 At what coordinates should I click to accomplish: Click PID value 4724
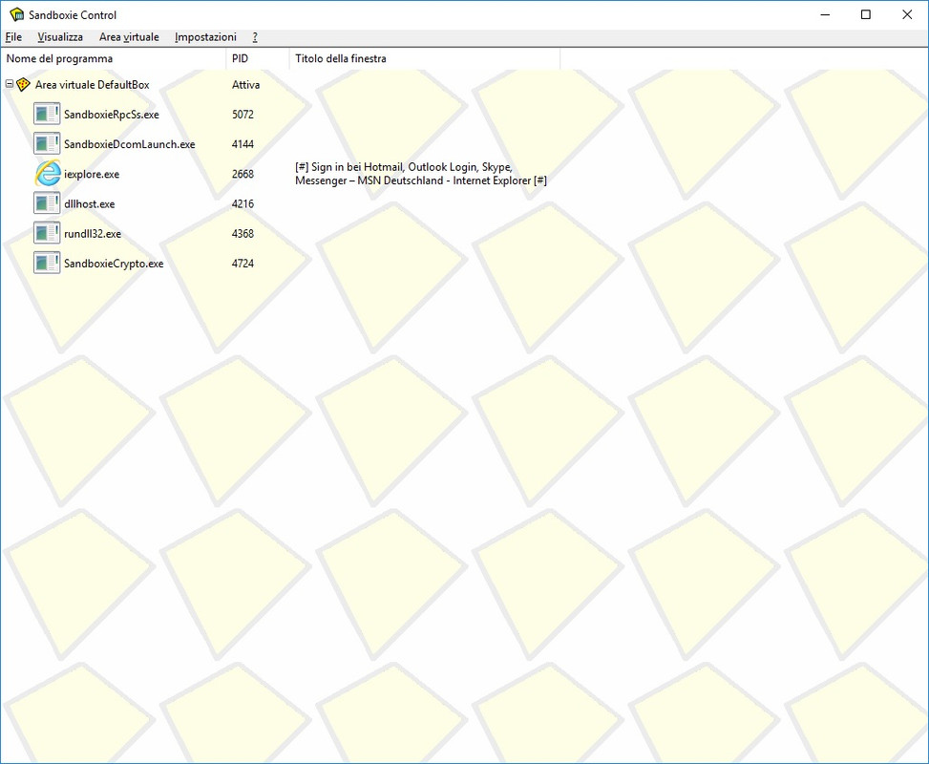coord(243,264)
